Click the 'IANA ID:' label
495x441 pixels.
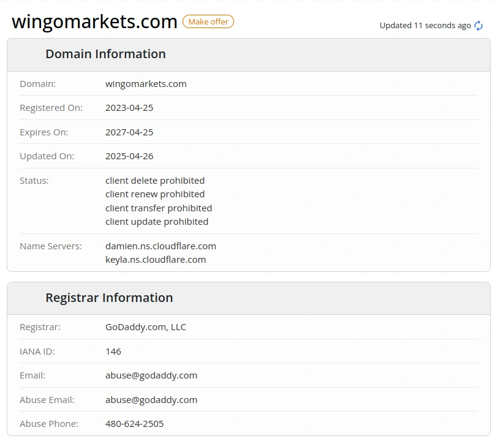click(x=37, y=352)
